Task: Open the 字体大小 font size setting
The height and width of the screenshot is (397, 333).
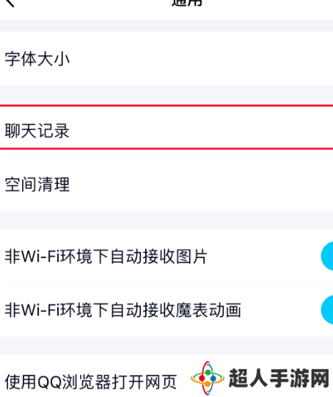Action: [166, 59]
